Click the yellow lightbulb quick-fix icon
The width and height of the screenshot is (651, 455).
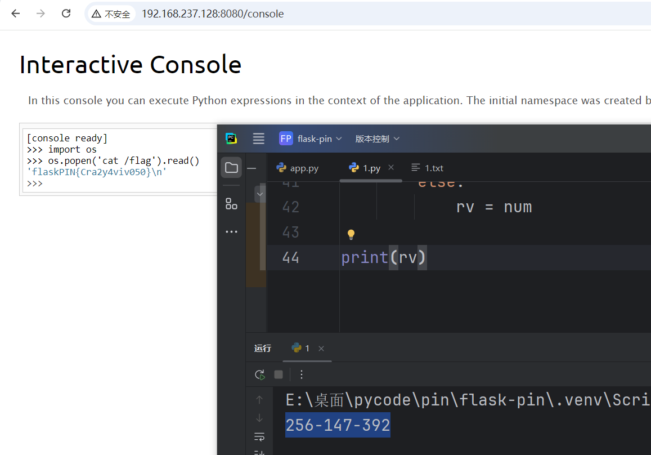click(351, 234)
